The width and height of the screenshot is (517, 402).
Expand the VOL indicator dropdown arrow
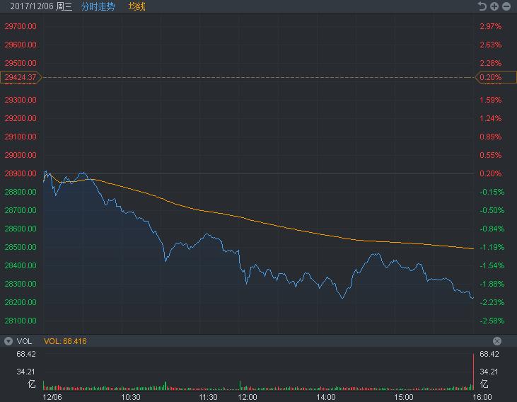[8, 341]
